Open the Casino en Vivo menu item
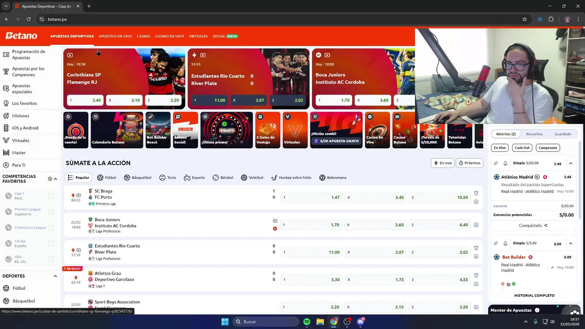585x329 pixels. point(169,36)
